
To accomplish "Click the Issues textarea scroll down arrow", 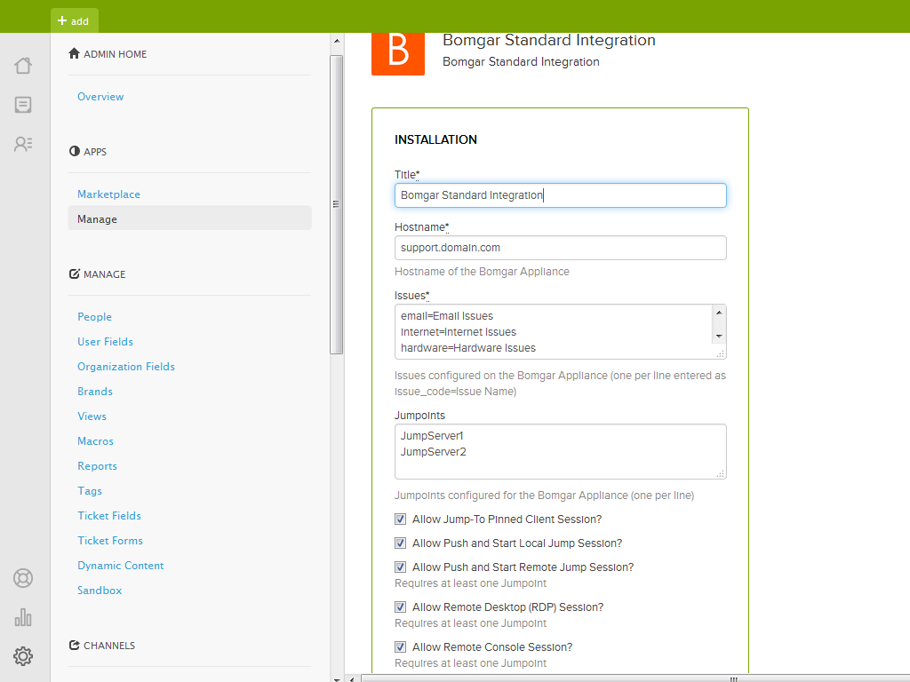I will click(719, 337).
